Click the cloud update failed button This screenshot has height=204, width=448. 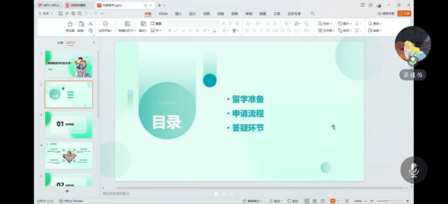(386, 14)
